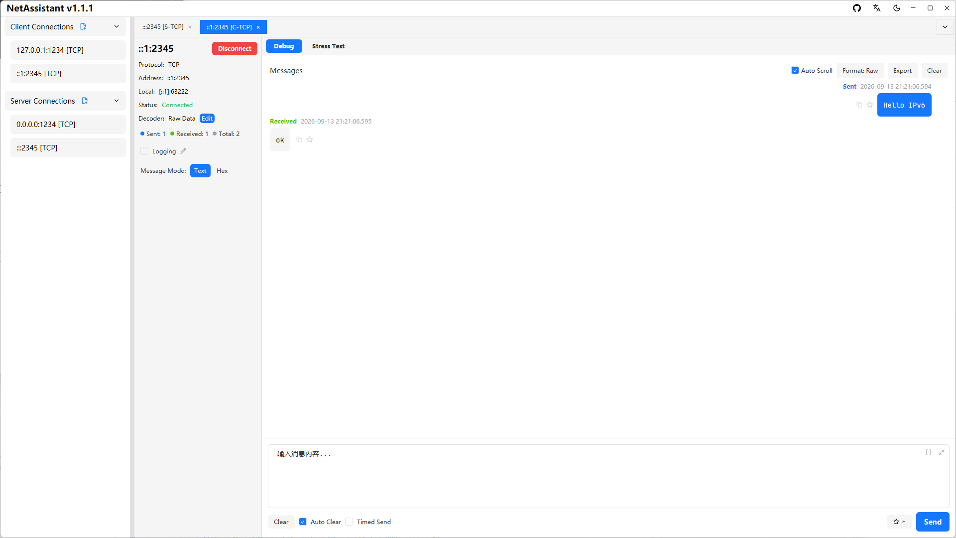Click the braces format icon in input
Screen dimensions: 956x538
929,452
